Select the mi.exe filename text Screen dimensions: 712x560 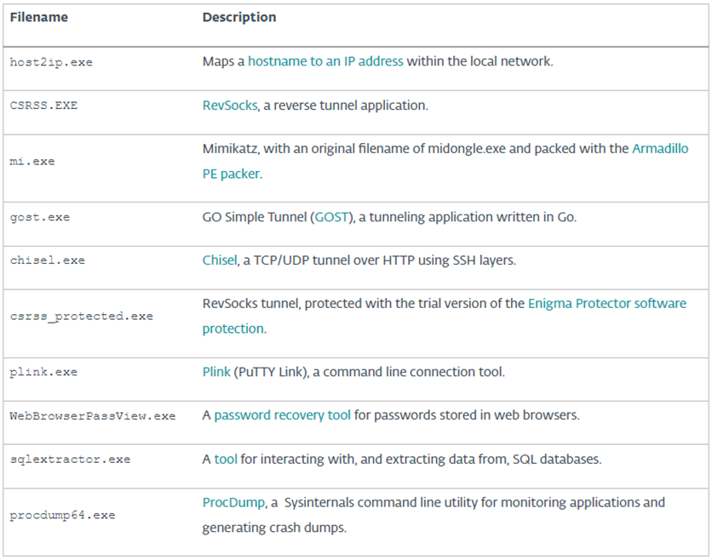(x=32, y=162)
